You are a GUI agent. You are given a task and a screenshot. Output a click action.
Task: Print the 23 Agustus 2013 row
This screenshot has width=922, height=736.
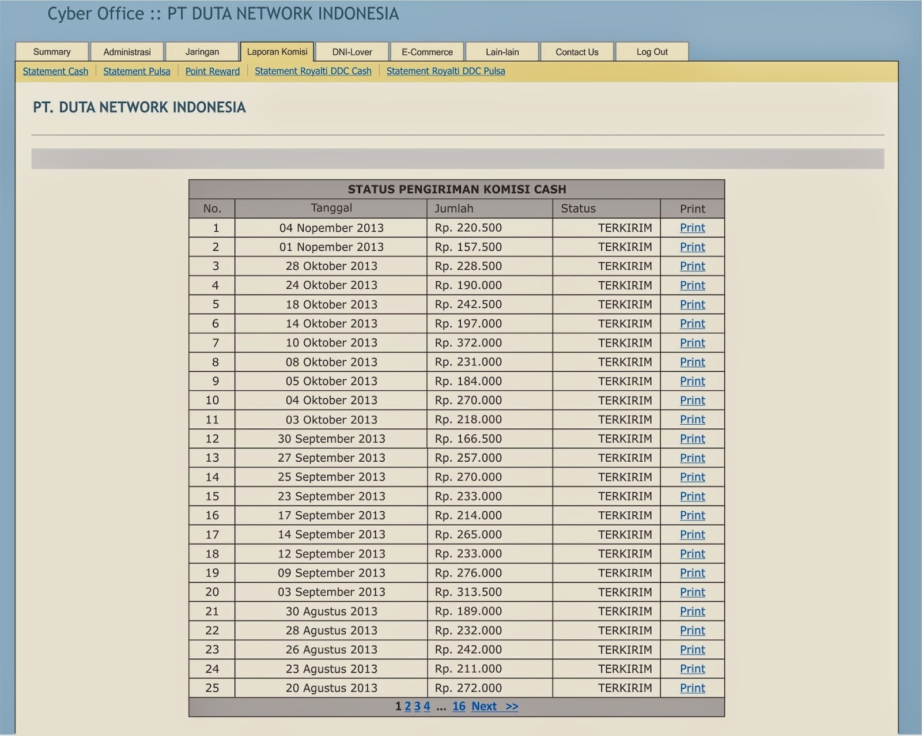coord(692,669)
